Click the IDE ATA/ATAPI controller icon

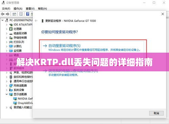tap(11, 25)
